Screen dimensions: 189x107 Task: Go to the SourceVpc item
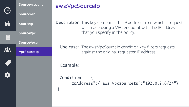click(x=27, y=33)
